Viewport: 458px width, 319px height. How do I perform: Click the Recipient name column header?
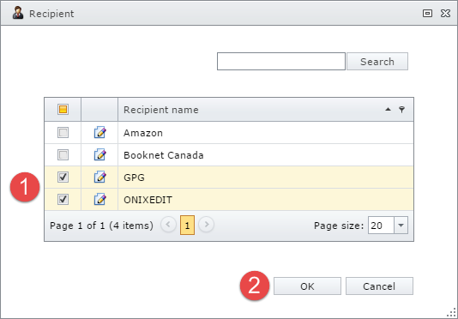click(x=161, y=110)
